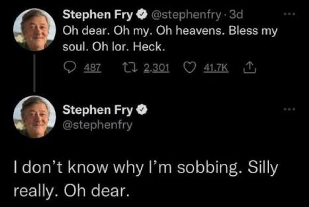
Task: Open the @stephenfry handle next to 3d
Action: click(184, 16)
